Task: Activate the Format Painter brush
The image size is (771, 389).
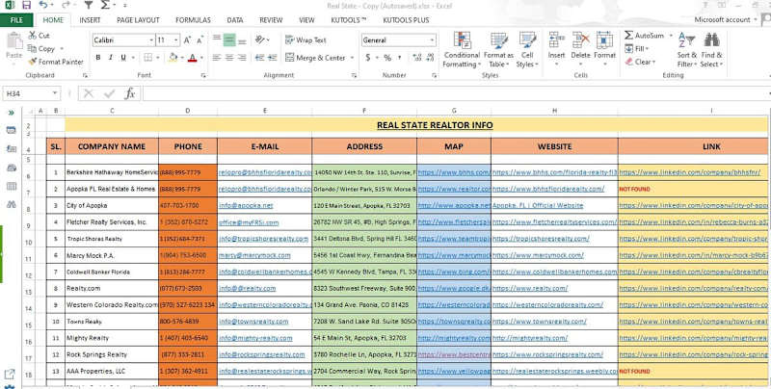Action: coord(56,62)
